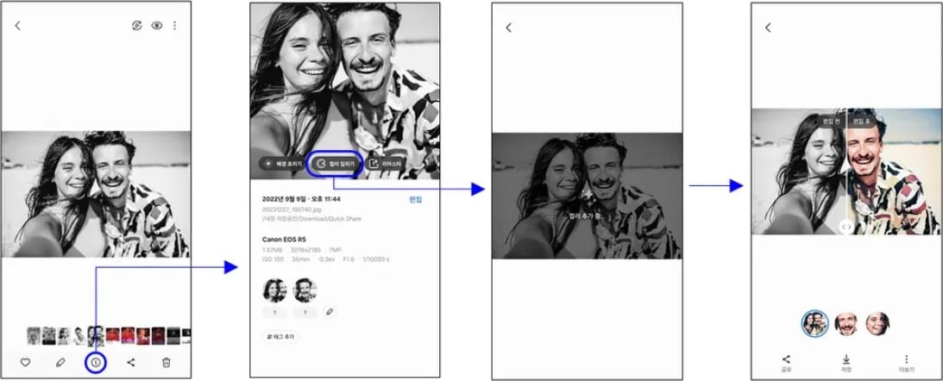943x381 pixels.
Task: Open 더보기 more options menu
Action: tap(906, 362)
